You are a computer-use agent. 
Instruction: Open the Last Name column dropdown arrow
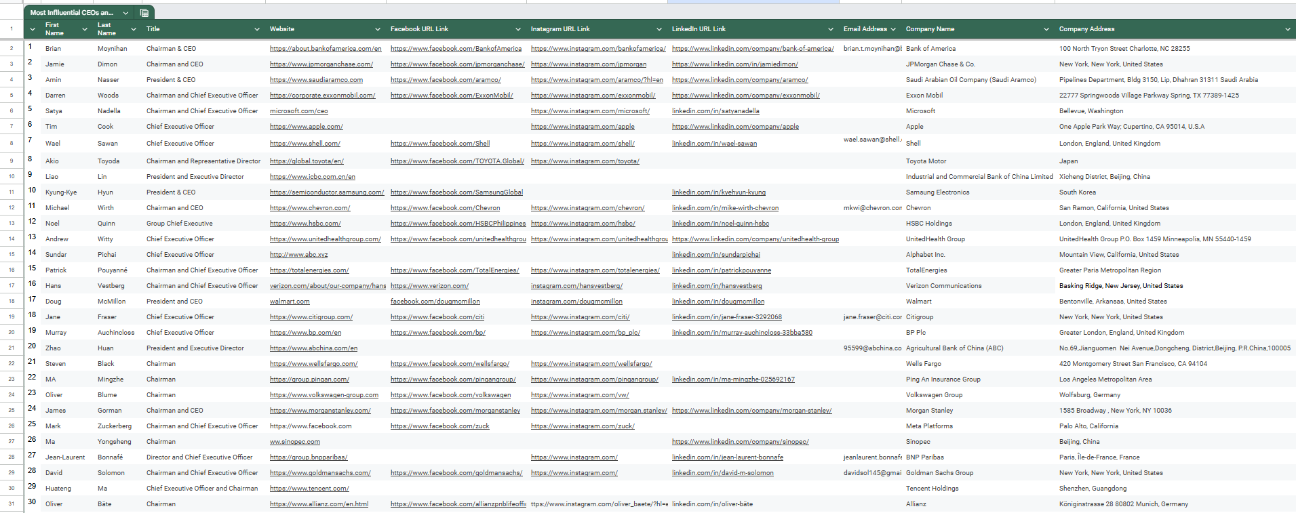(134, 29)
